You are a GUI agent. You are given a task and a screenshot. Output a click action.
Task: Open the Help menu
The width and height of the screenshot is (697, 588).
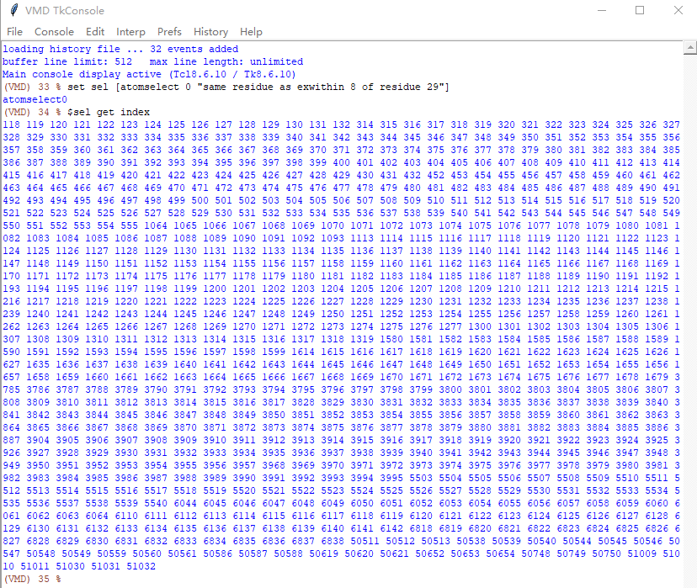point(251,32)
